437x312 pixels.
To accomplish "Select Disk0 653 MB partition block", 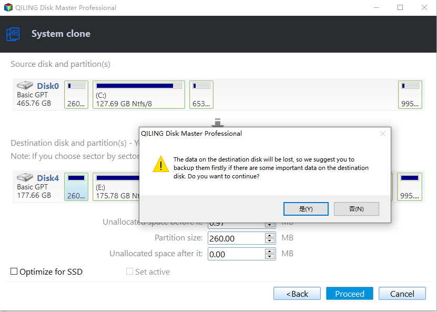I will pos(201,95).
